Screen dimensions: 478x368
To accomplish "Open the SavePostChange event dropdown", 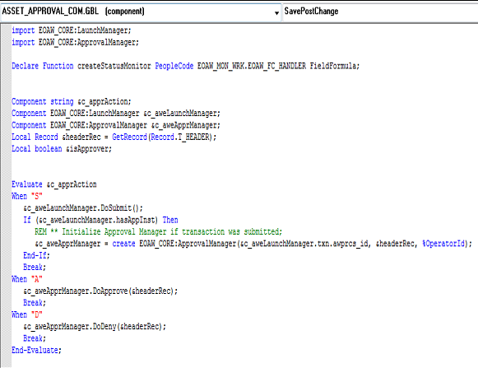I will (x=380, y=12).
